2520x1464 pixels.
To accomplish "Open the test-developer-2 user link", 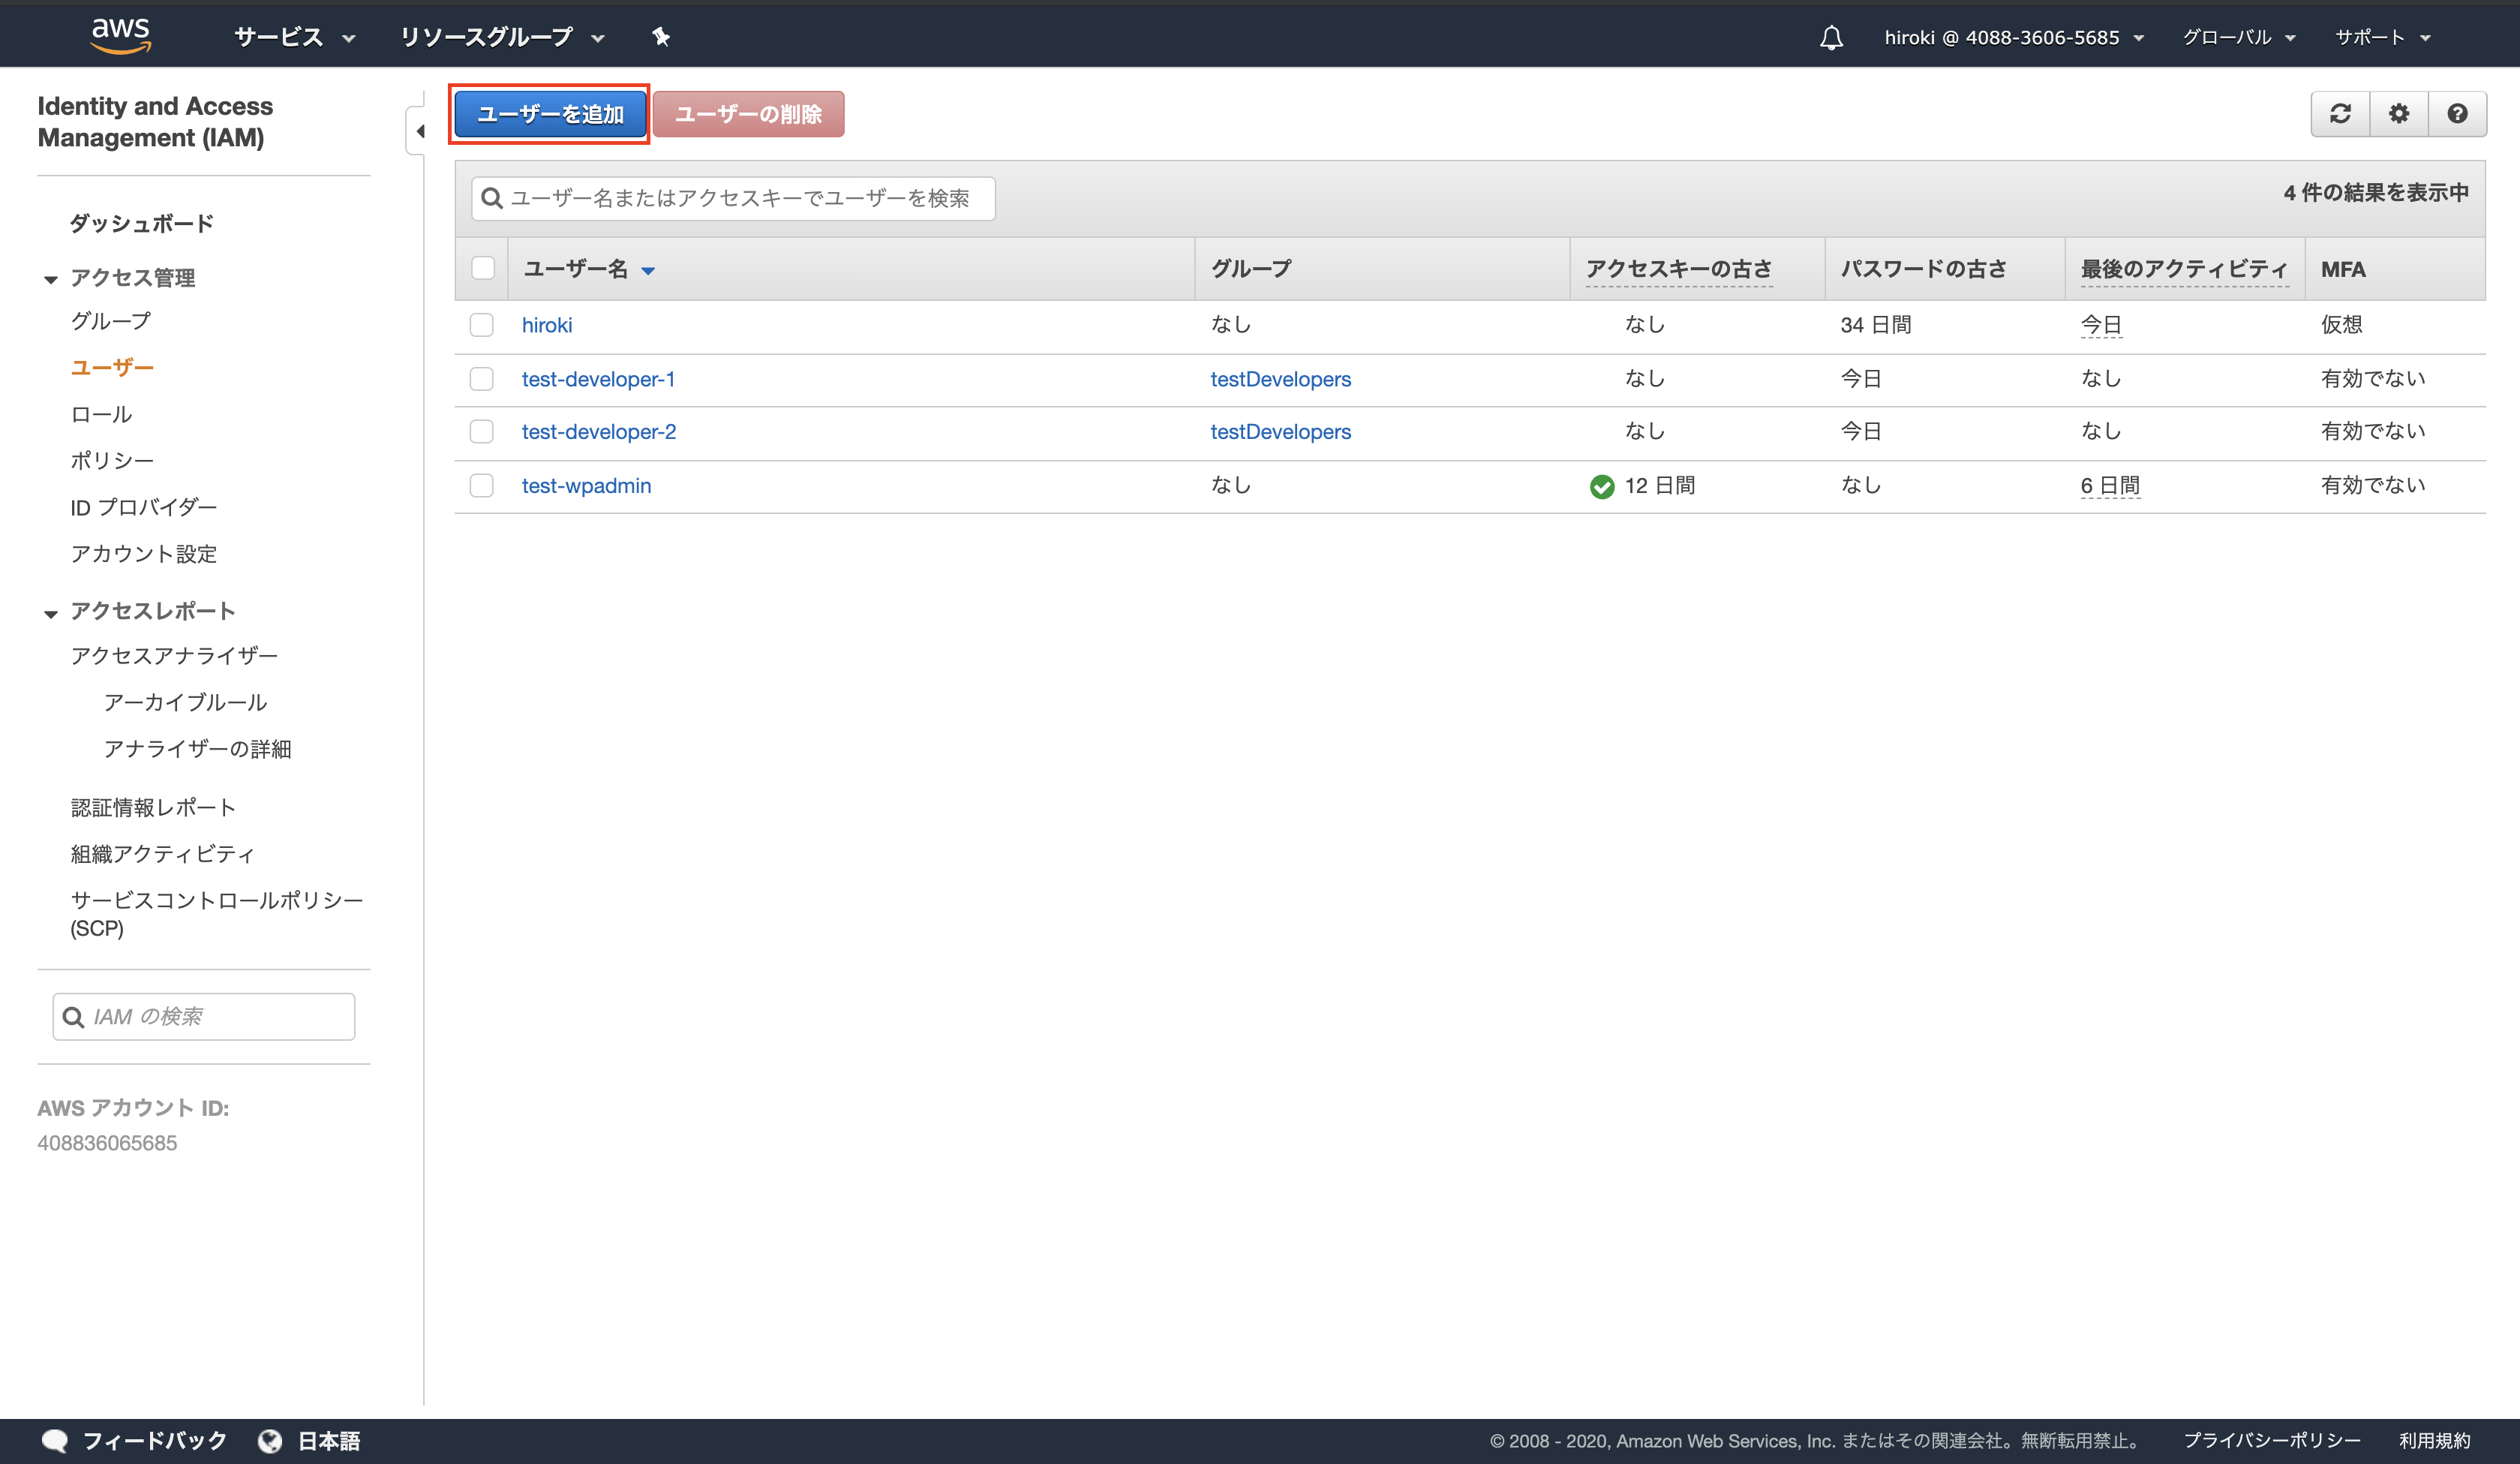I will tap(599, 432).
